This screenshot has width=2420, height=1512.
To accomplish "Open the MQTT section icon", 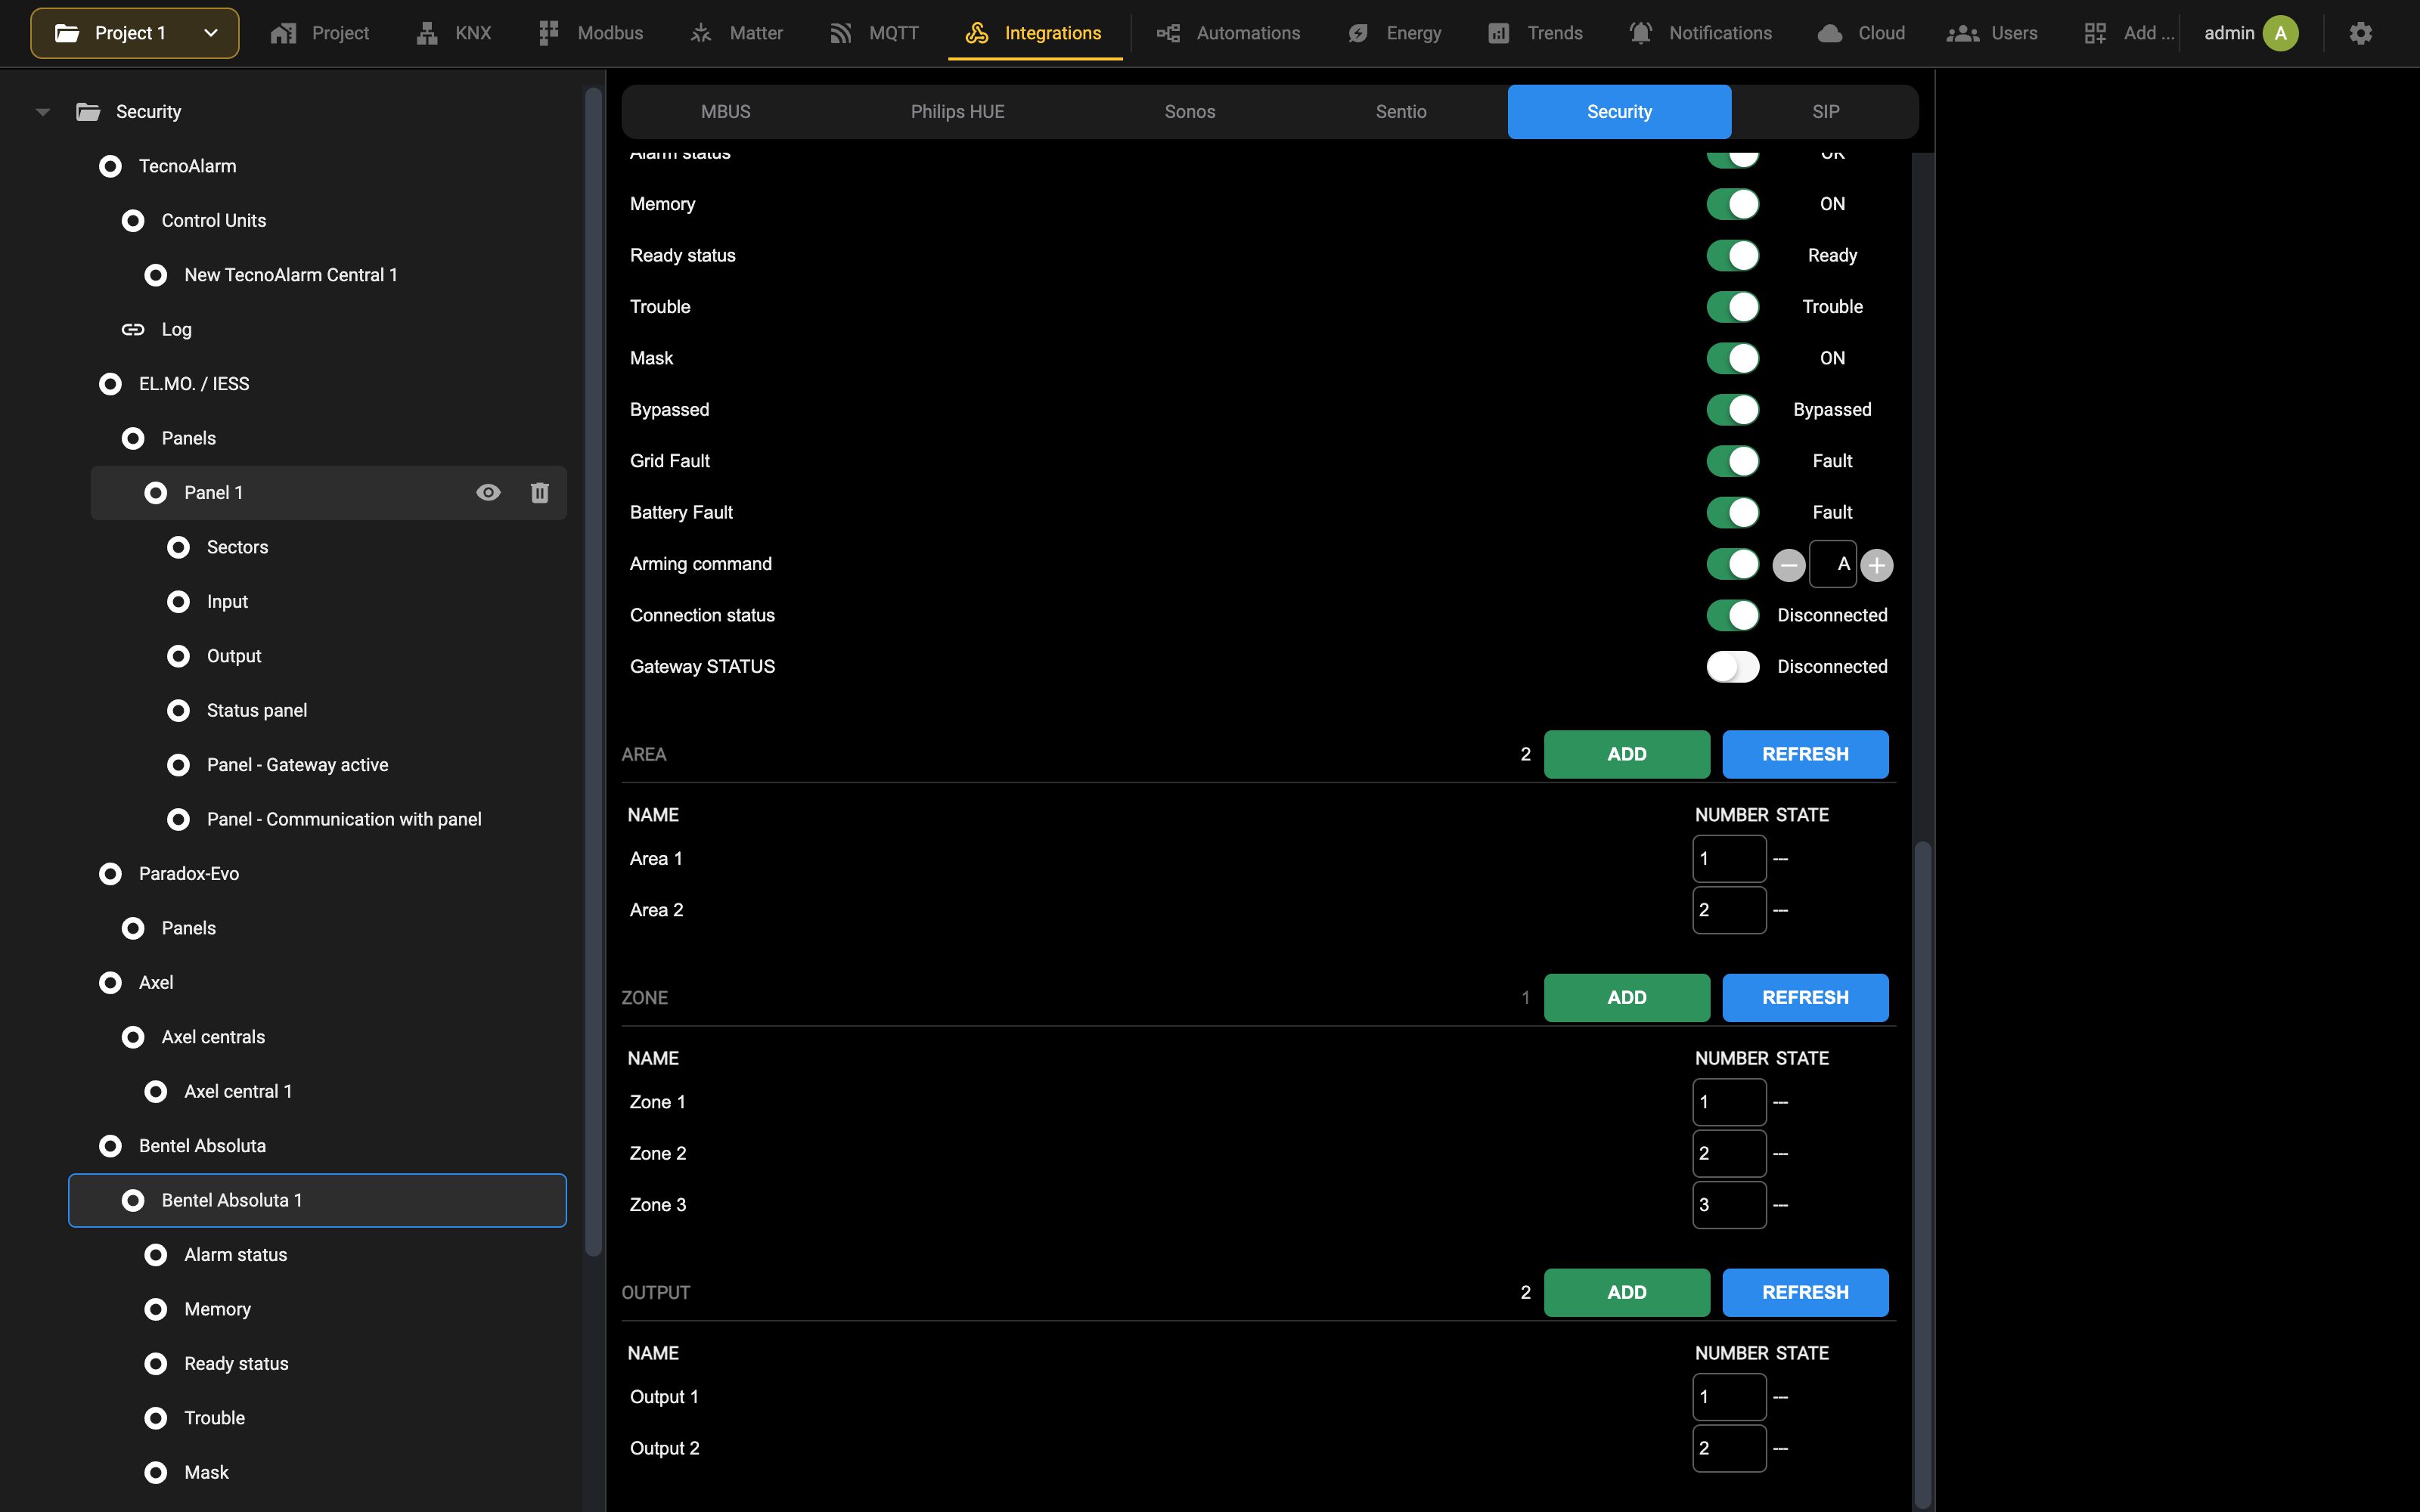I will tap(841, 33).
